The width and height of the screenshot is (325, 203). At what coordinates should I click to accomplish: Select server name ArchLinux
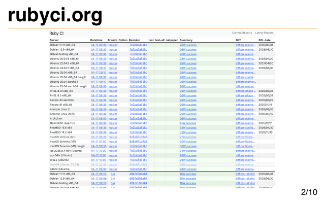[56, 118]
